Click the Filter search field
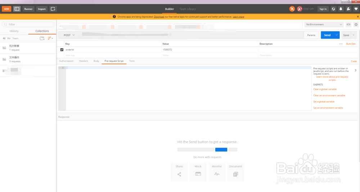This screenshot has width=360, height=192. 28,24
